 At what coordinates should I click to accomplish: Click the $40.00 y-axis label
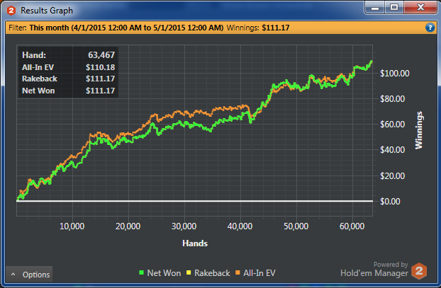392,149
